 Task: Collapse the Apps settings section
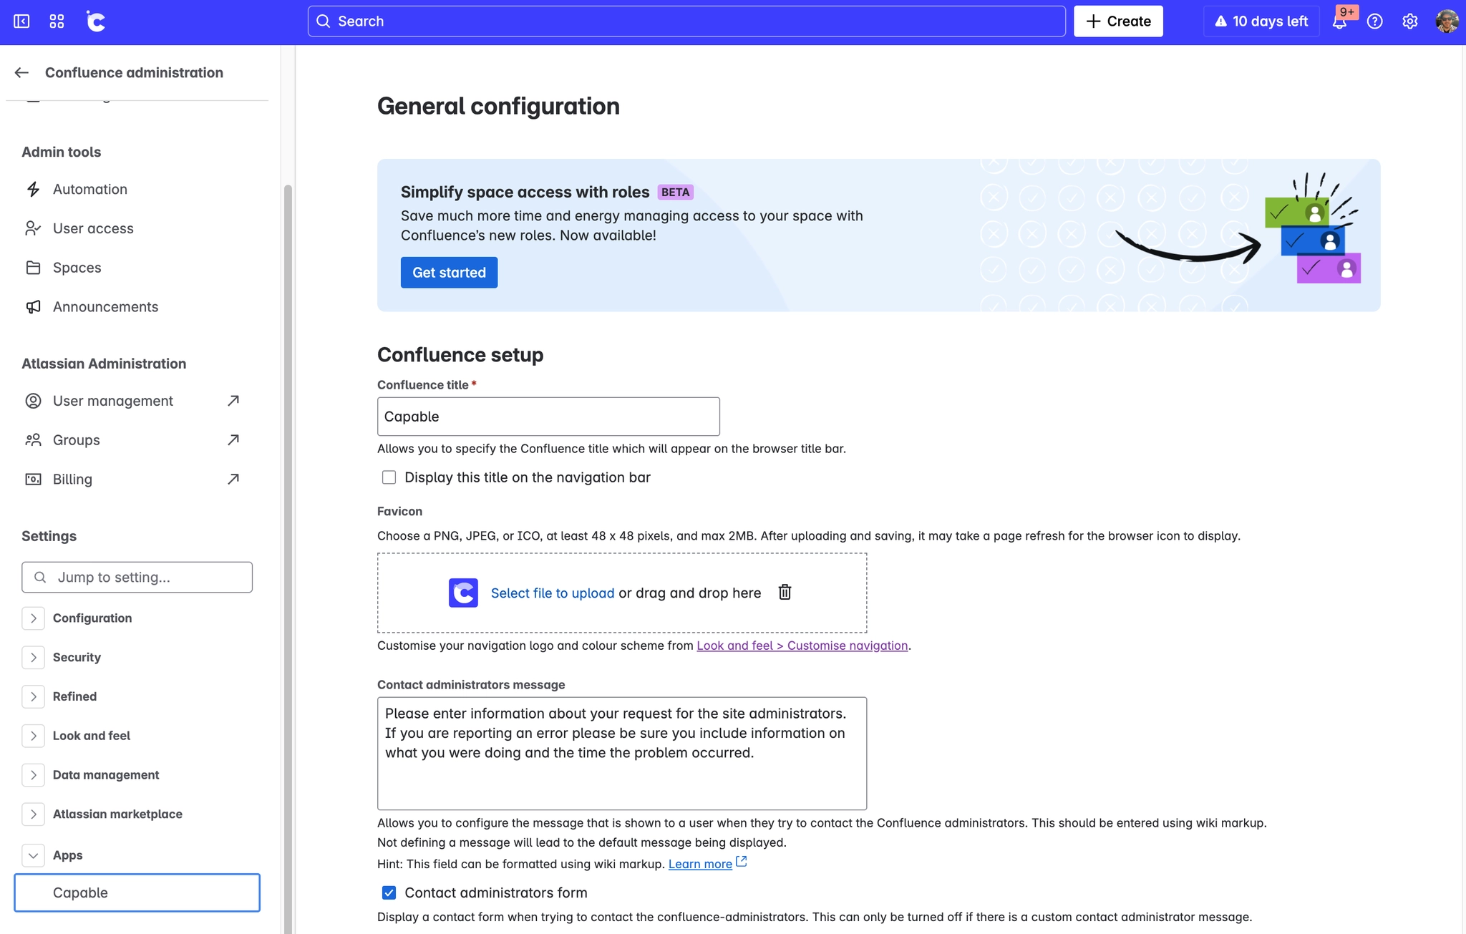(33, 855)
